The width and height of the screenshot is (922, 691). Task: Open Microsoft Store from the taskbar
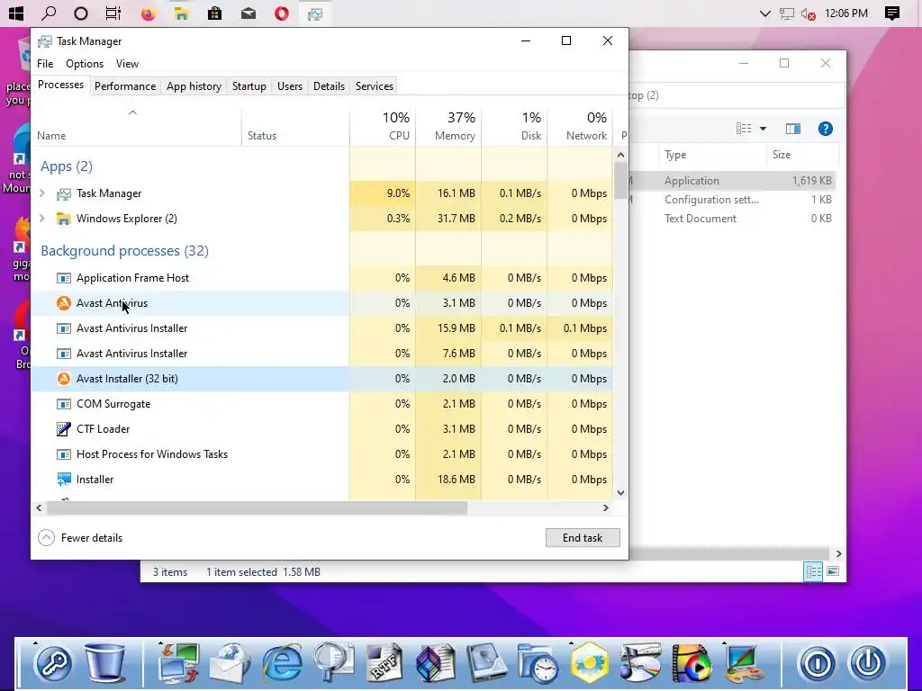[214, 13]
